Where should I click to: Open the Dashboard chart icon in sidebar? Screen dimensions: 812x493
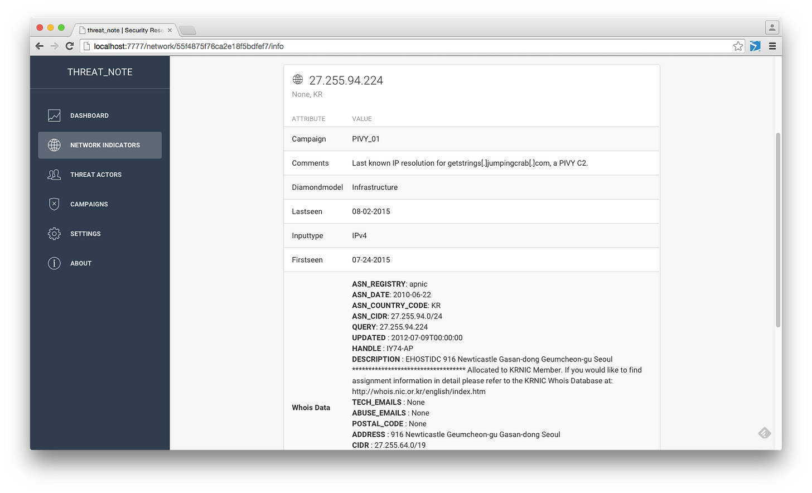(x=54, y=115)
